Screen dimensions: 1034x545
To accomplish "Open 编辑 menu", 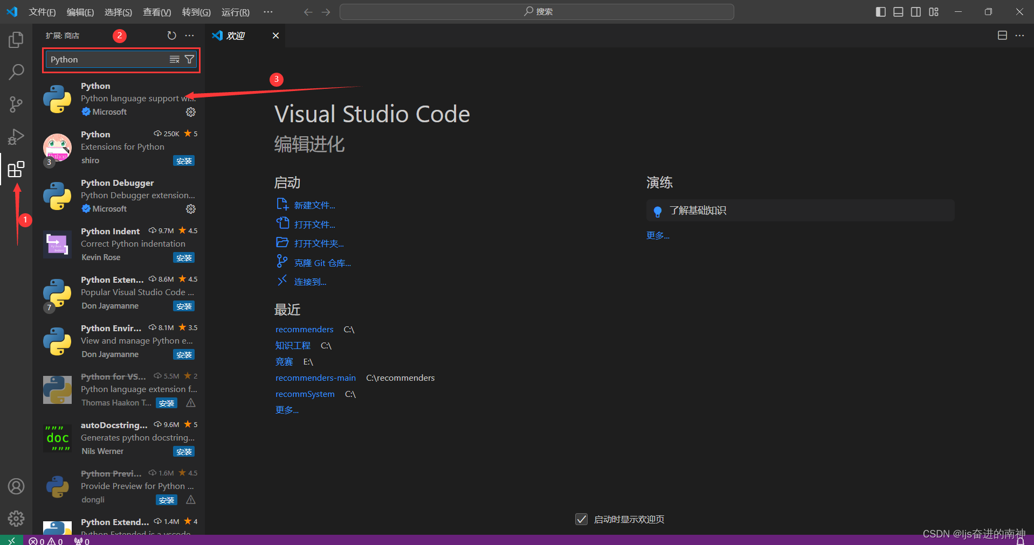I will click(x=80, y=12).
